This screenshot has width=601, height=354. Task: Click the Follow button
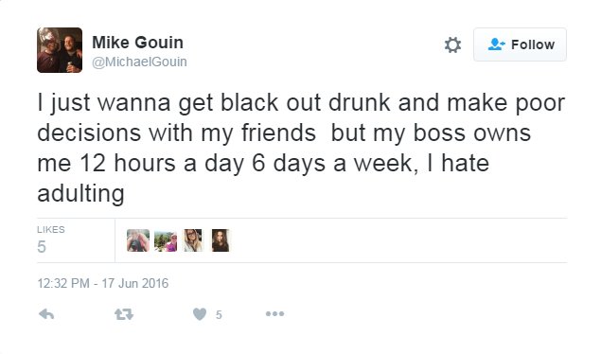[520, 44]
